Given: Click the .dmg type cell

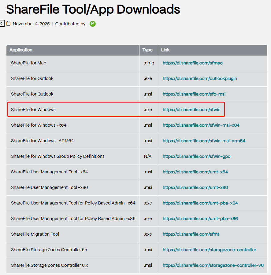Looking at the screenshot, I should point(149,63).
